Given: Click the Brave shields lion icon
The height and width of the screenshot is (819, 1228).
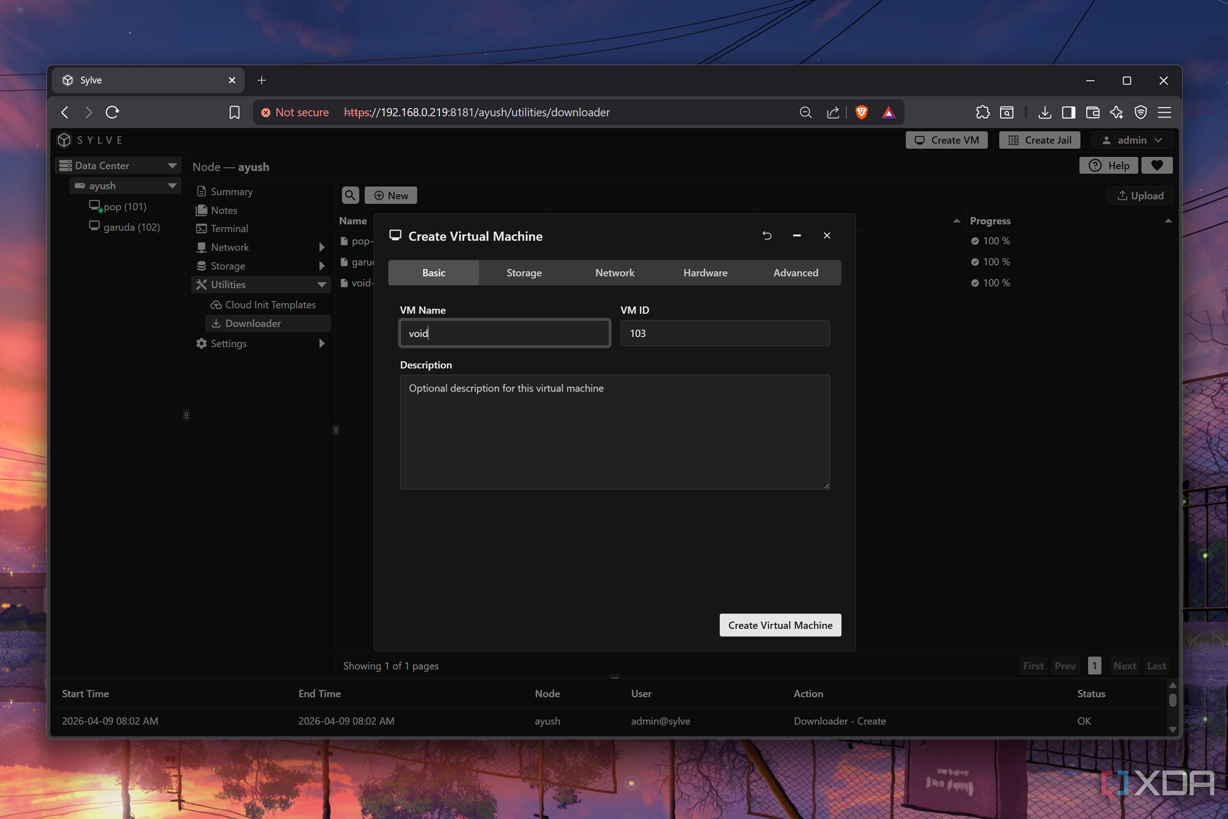Looking at the screenshot, I should [861, 112].
